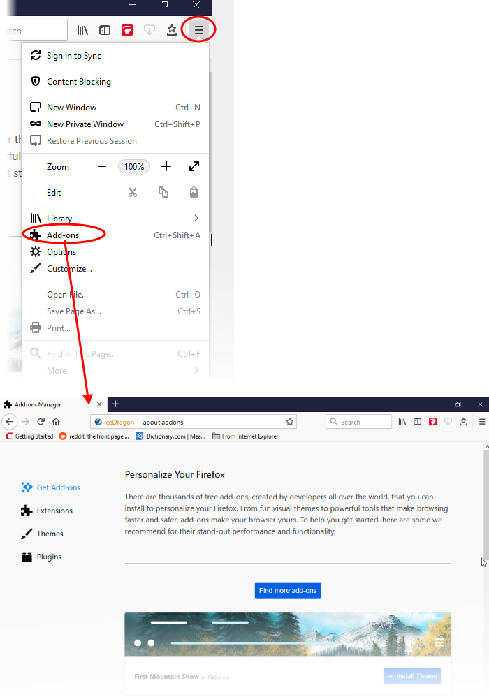Open Add-ons from the menu

click(115, 235)
